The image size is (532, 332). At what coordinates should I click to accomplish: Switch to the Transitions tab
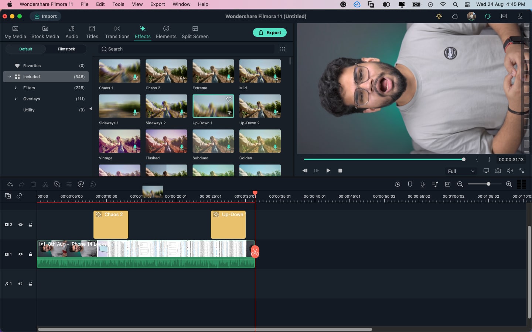pyautogui.click(x=117, y=32)
